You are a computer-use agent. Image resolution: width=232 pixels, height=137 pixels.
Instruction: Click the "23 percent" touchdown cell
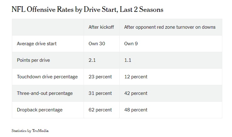[x=100, y=77]
